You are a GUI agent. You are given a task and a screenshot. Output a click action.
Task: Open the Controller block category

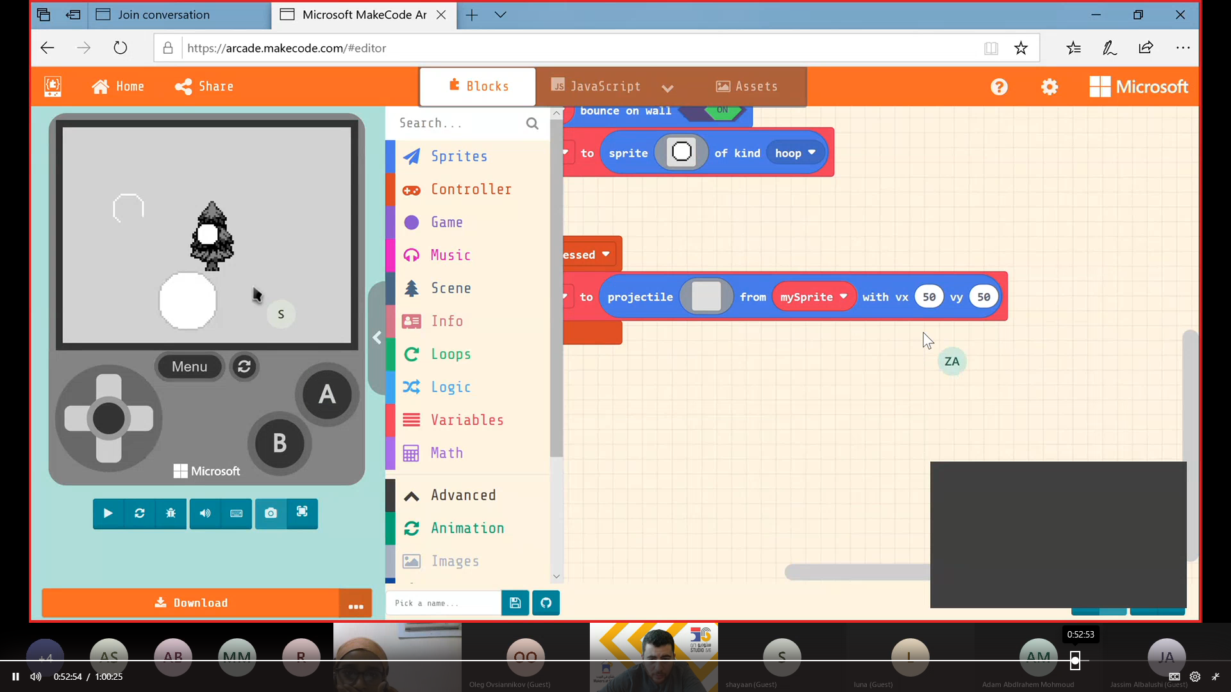pos(468,190)
